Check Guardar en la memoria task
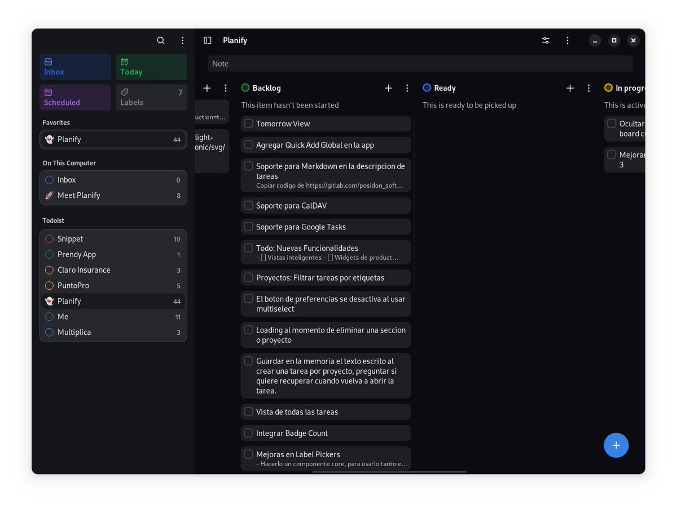The width and height of the screenshot is (677, 509). pyautogui.click(x=248, y=361)
